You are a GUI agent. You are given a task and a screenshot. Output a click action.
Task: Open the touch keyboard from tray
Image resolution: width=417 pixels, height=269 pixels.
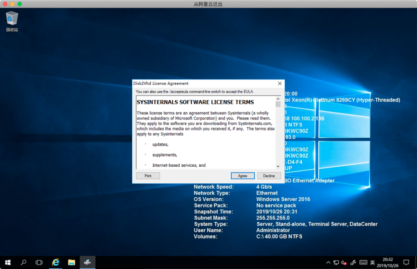tap(363, 262)
